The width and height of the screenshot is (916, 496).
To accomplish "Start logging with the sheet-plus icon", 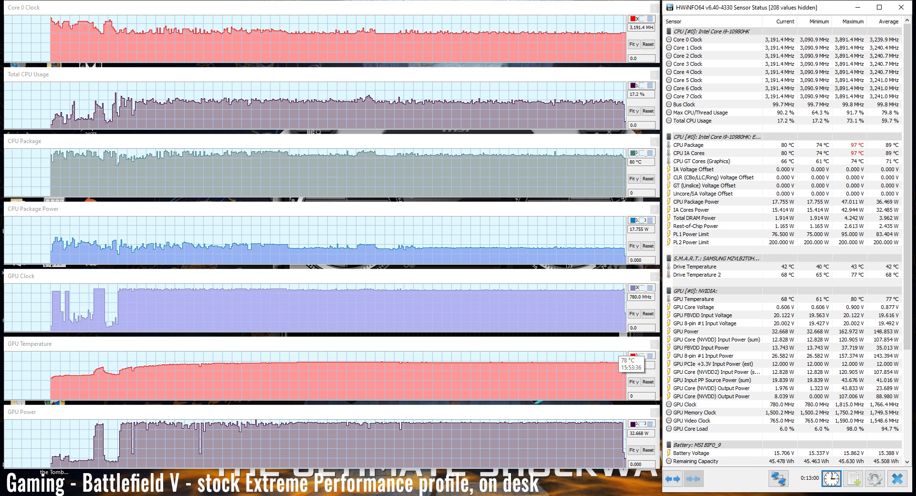I will click(x=854, y=479).
